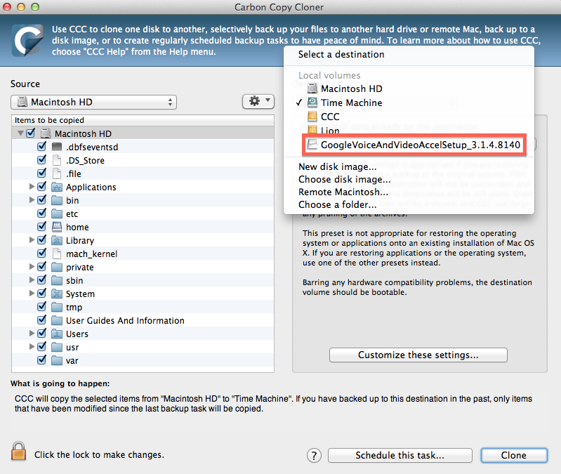Click Schedule this task button

pyautogui.click(x=400, y=456)
